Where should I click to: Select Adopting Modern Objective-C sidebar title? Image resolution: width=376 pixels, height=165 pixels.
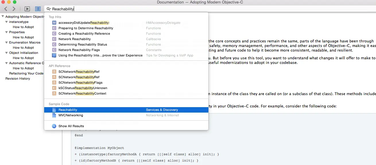[24, 17]
